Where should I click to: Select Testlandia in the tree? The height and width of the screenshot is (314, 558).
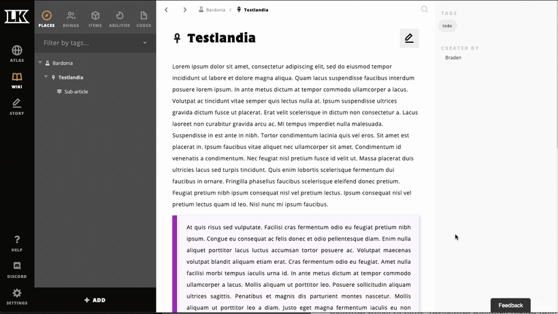pos(71,77)
